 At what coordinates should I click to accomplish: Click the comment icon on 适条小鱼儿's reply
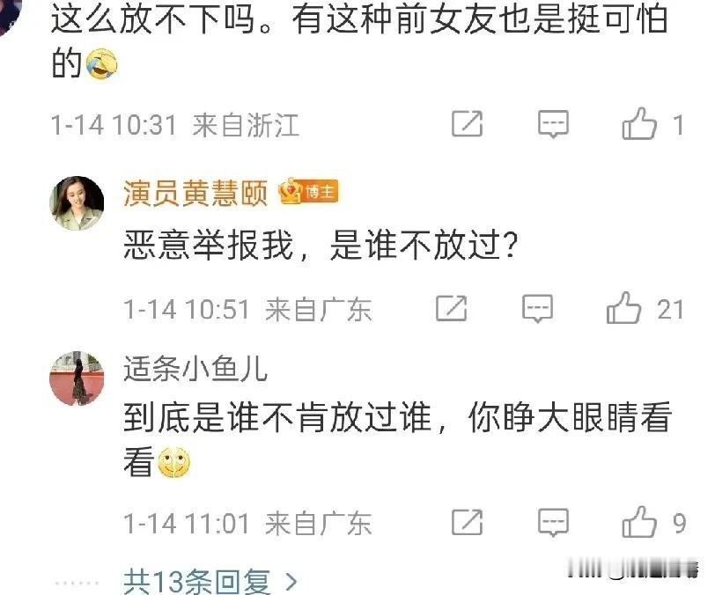pyautogui.click(x=553, y=522)
